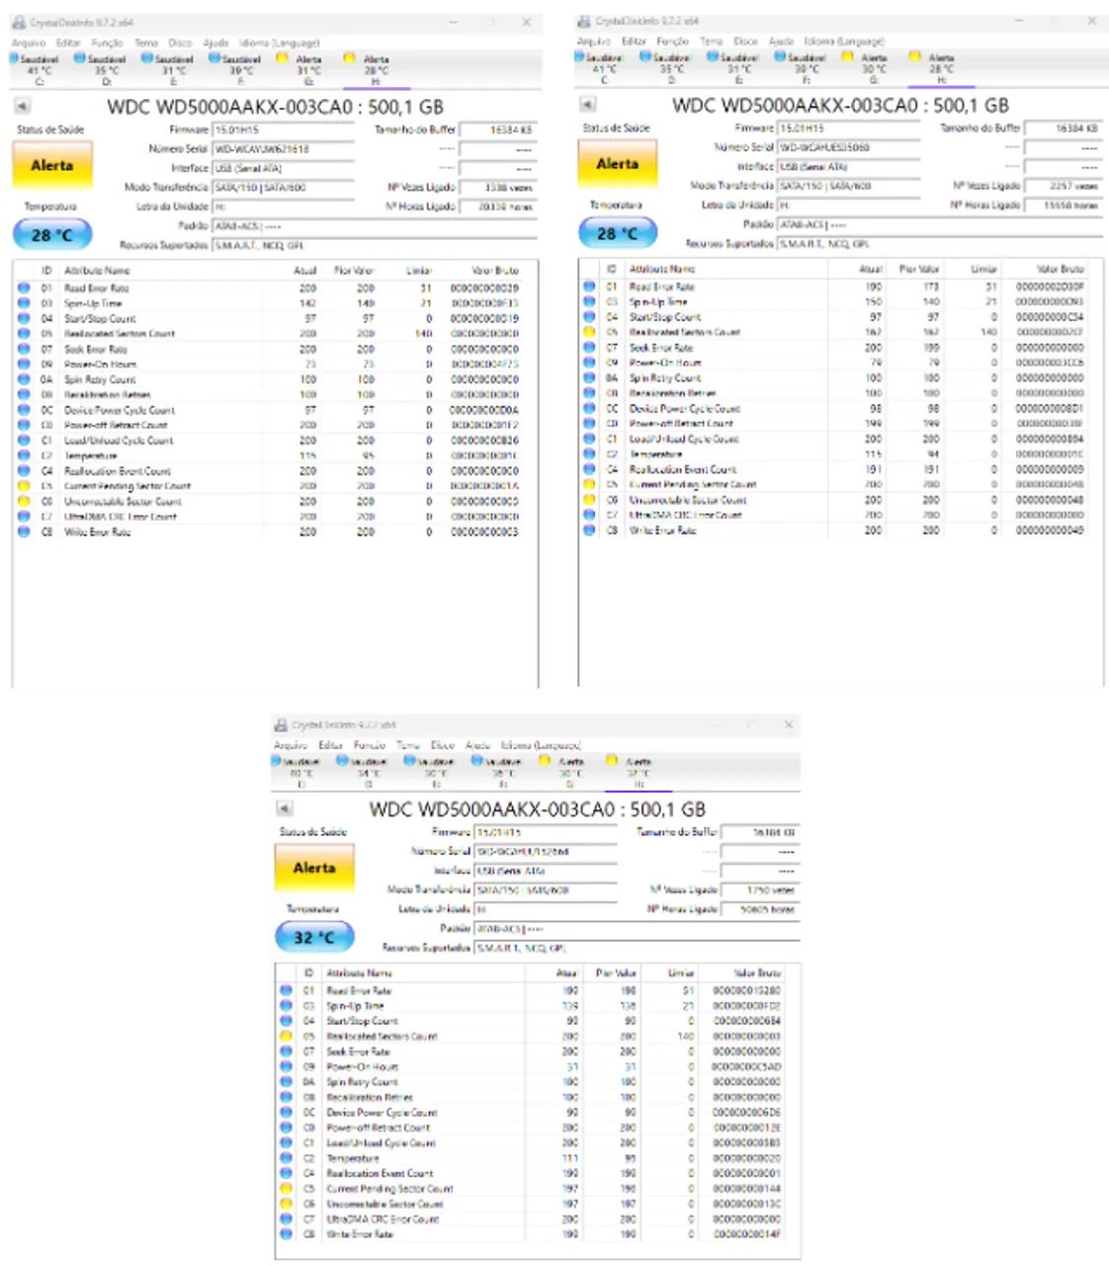Click Número Serial field in top-right window
This screenshot has width=1109, height=1265.
click(x=849, y=147)
